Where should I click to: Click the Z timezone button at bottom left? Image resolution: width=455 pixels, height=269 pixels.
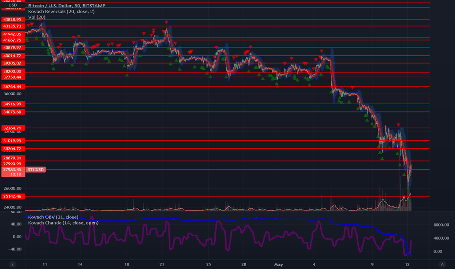pos(12,264)
